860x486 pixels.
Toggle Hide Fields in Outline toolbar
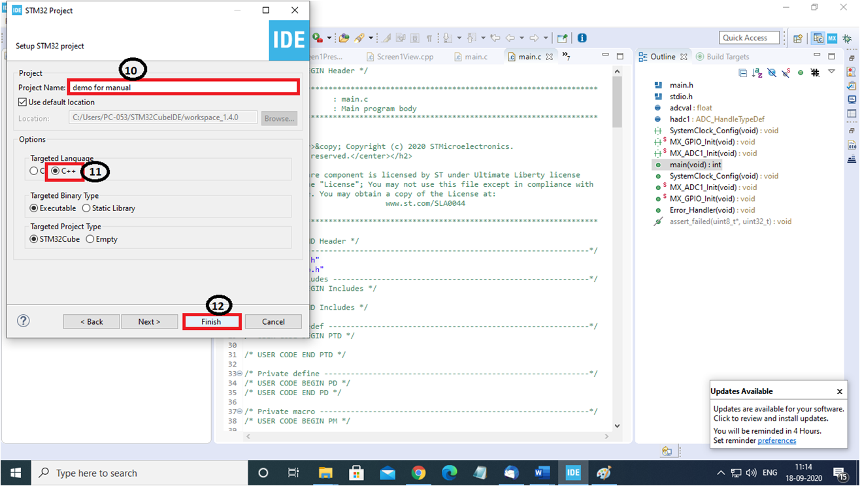pyautogui.click(x=772, y=73)
